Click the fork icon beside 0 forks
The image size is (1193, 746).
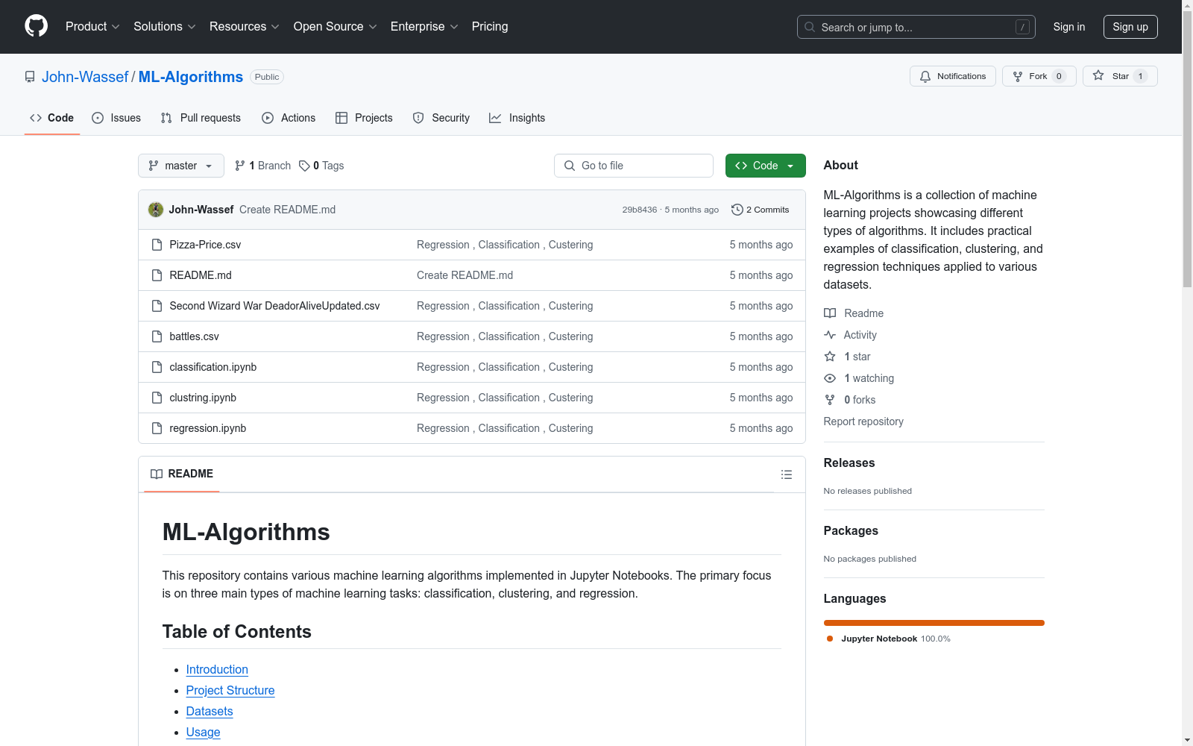pos(830,400)
